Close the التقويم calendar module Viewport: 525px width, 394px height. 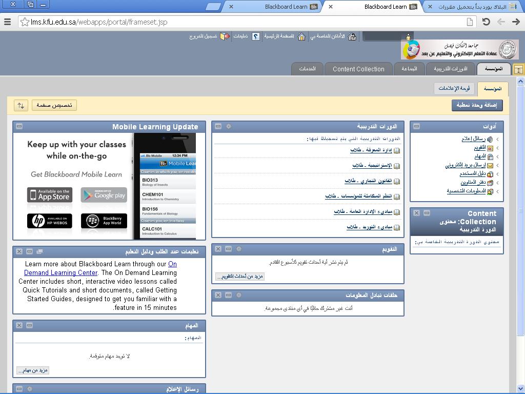[218, 249]
